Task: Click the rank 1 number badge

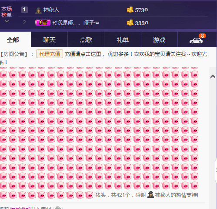Action: click(x=24, y=10)
